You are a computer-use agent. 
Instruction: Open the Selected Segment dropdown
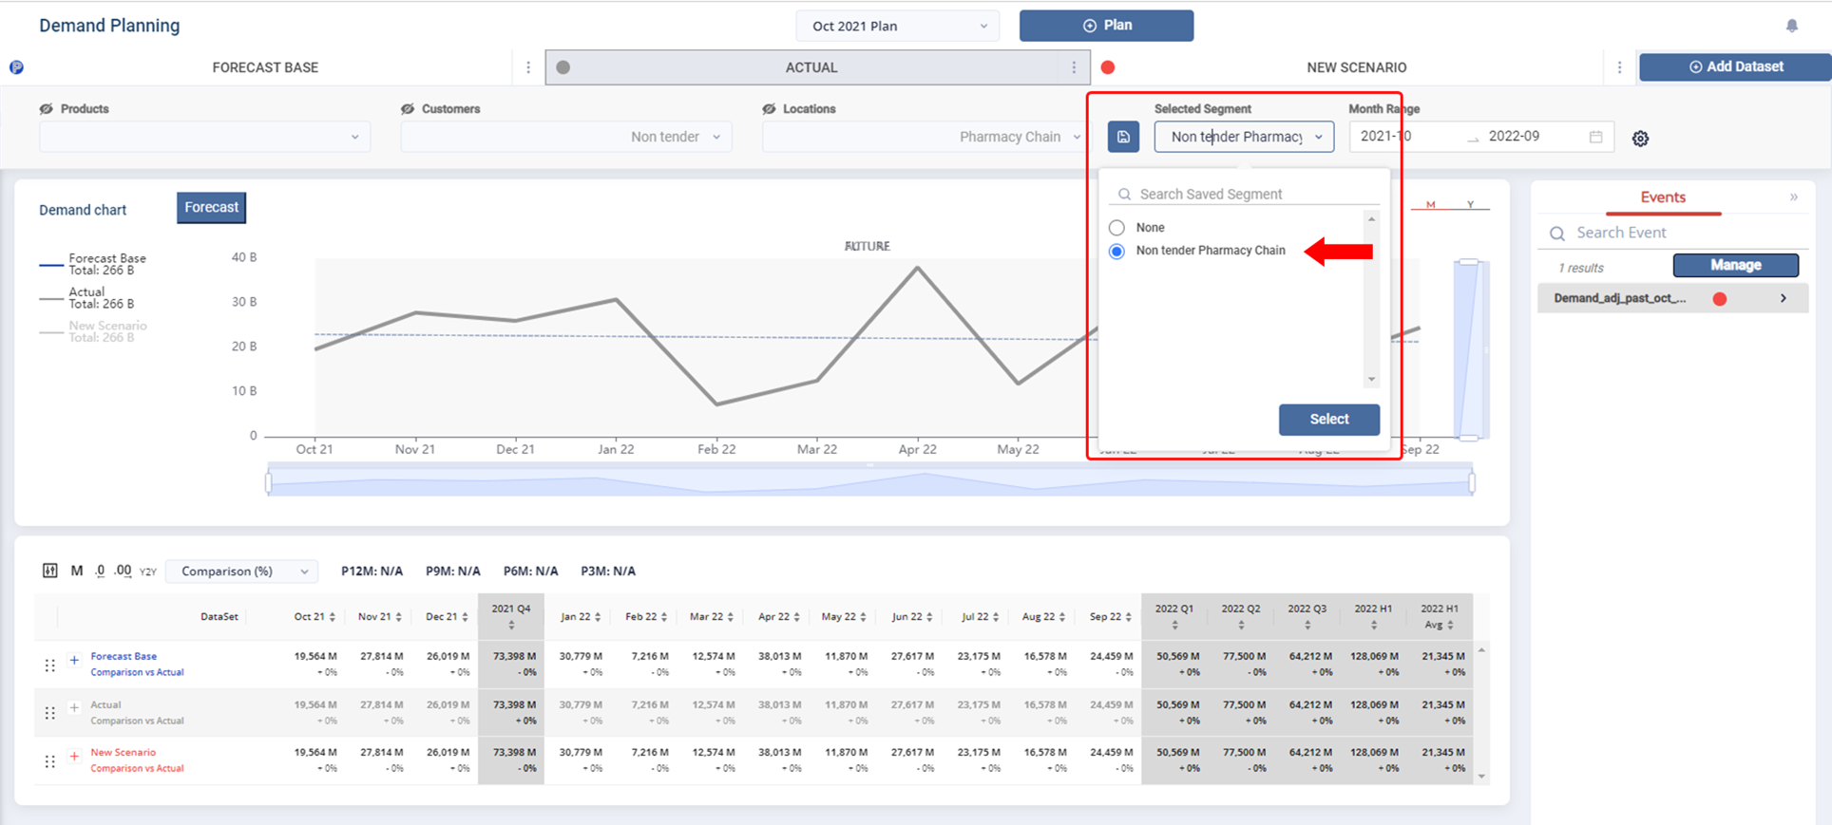1244,137
